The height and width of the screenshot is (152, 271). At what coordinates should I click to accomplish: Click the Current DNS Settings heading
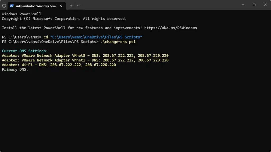25,51
